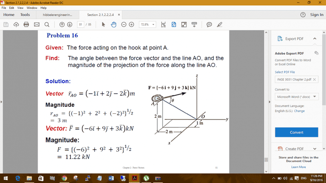Open the Add Comment sticky note tool
This screenshot has width=326, height=183.
coord(209,24)
